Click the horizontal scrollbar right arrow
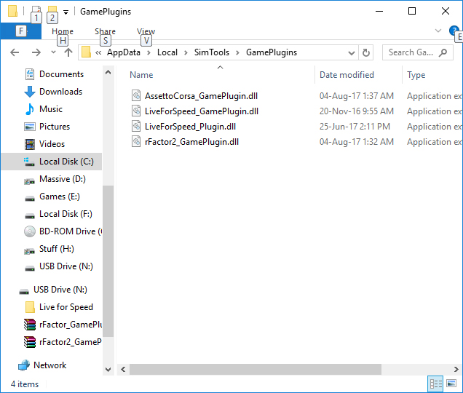The height and width of the screenshot is (393, 463). [456, 370]
